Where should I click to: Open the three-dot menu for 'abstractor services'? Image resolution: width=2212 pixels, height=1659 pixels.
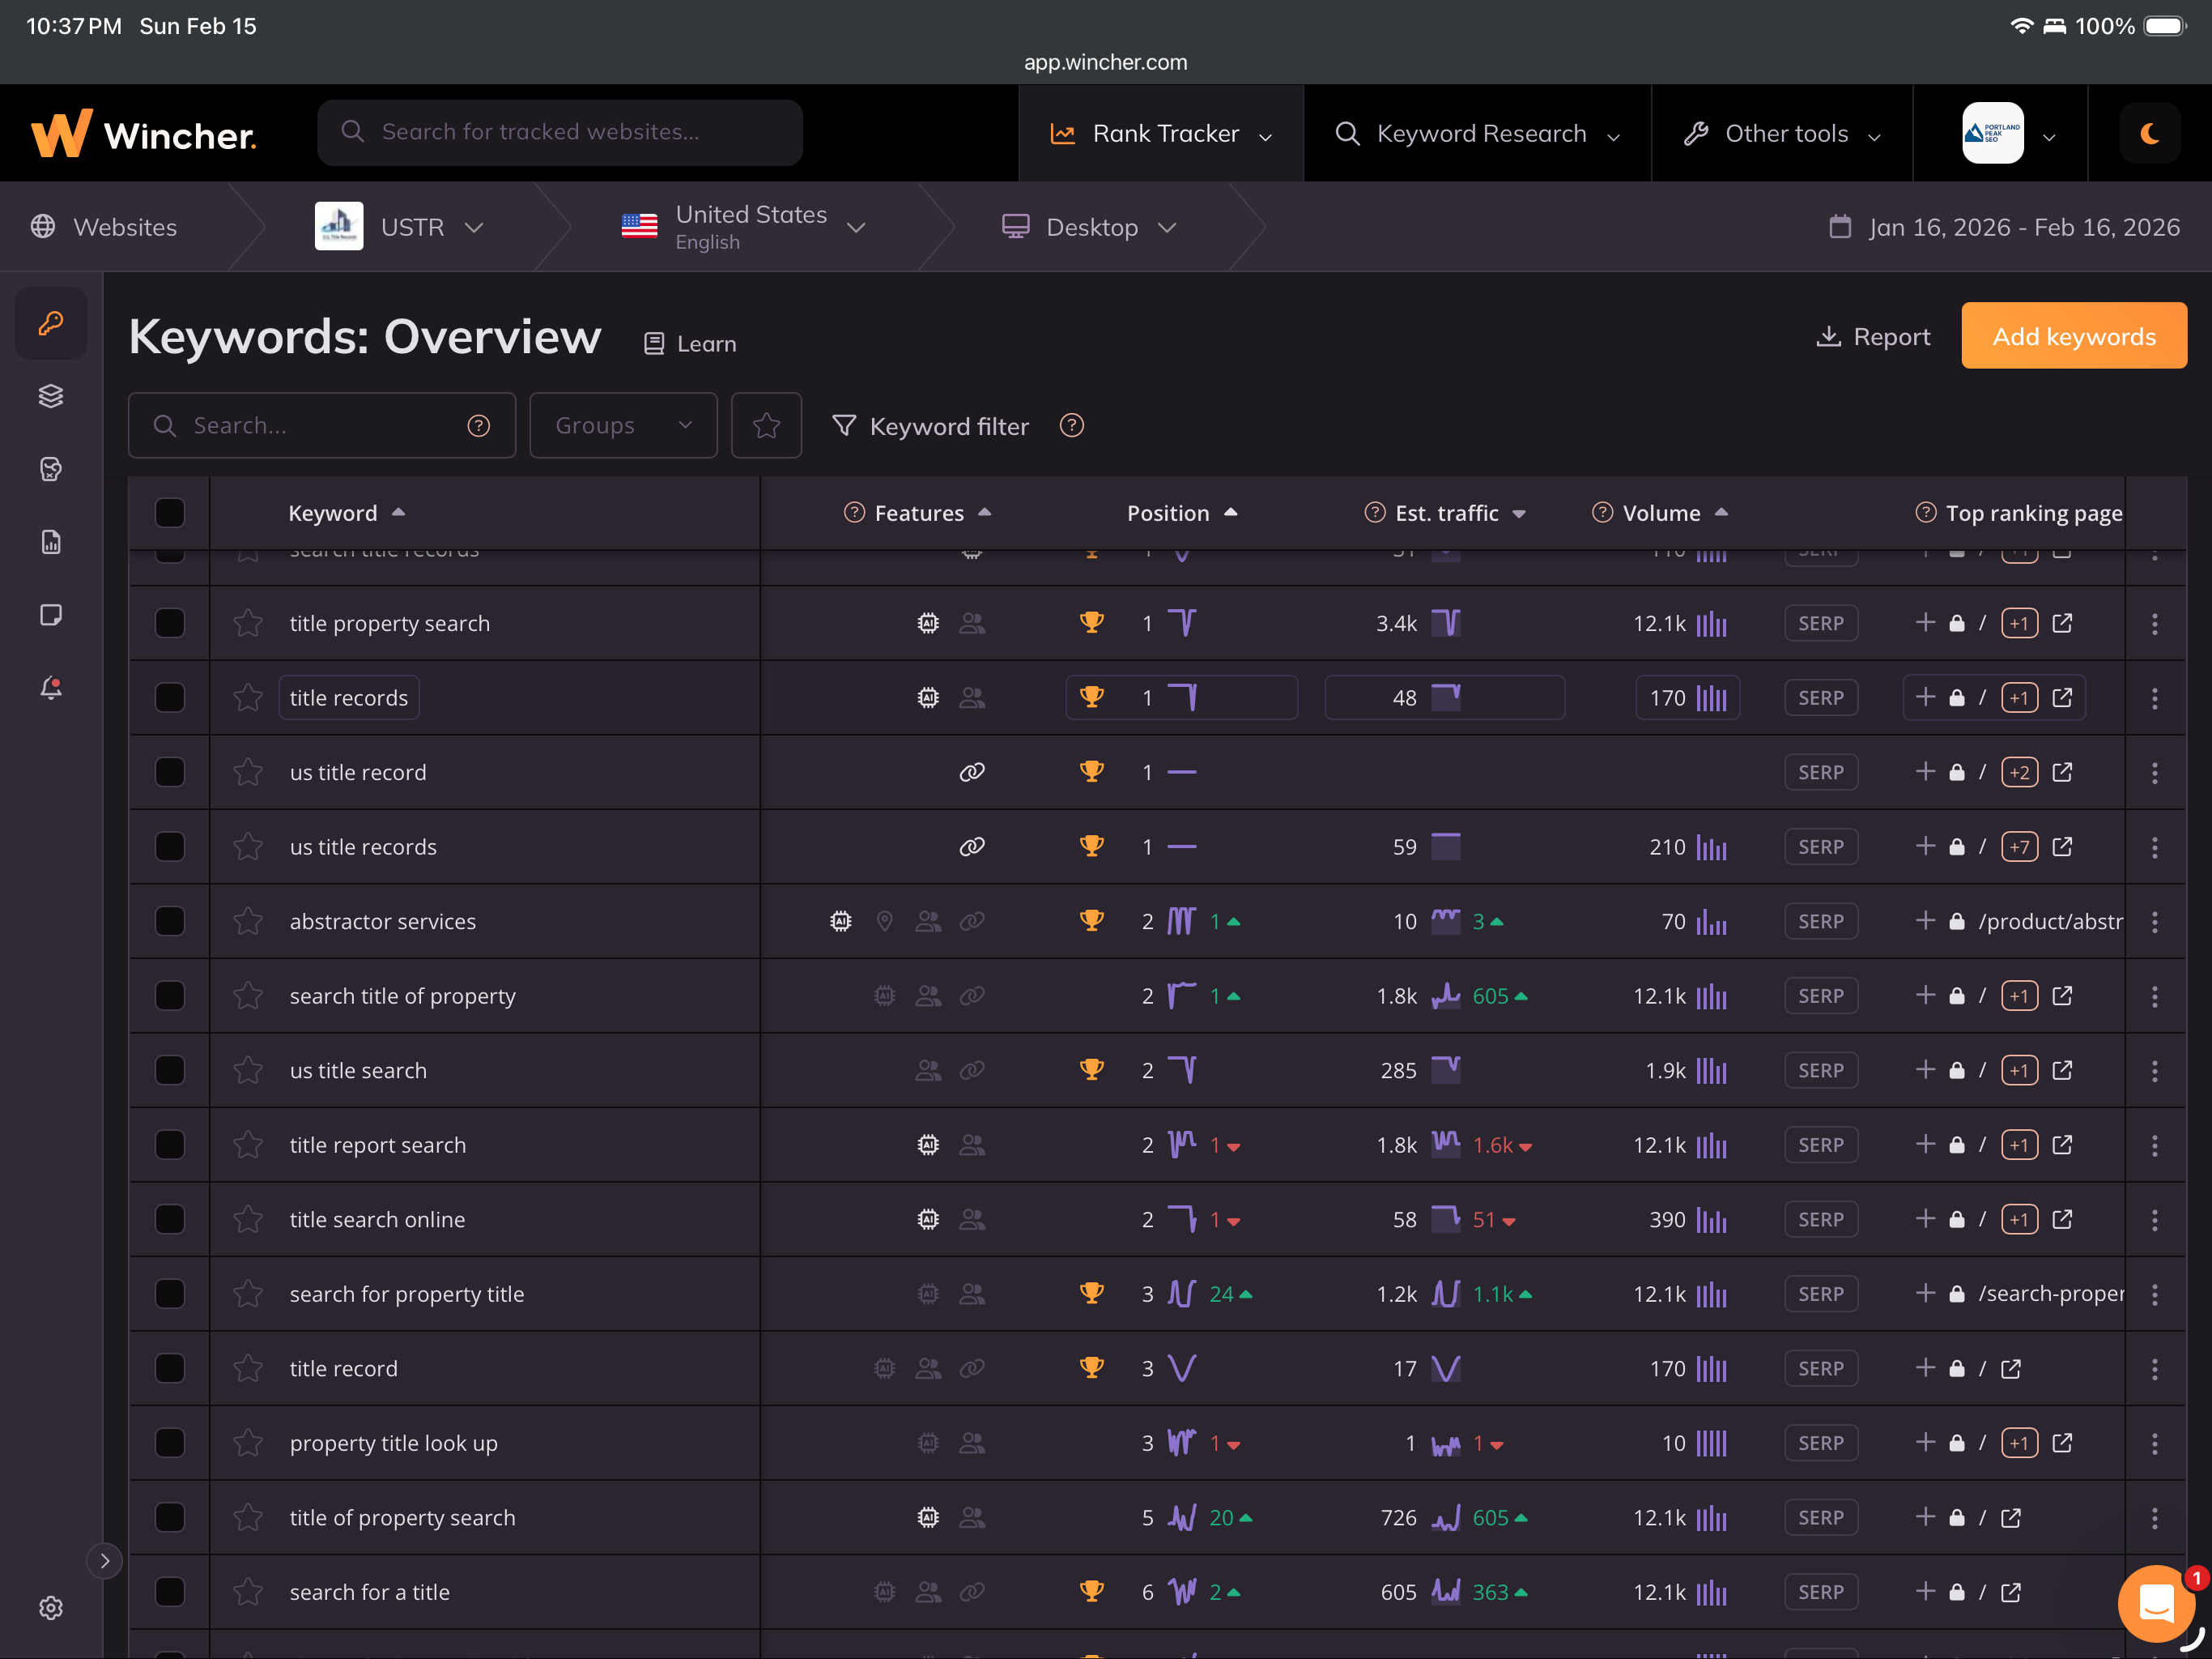pos(2155,922)
